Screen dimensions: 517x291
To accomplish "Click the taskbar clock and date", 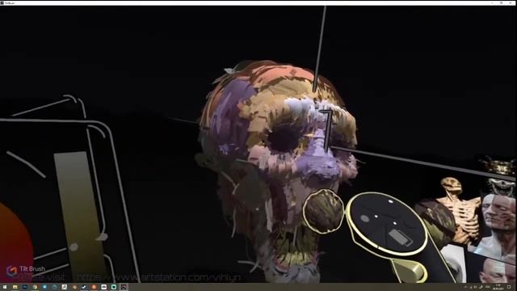I will coord(498,287).
